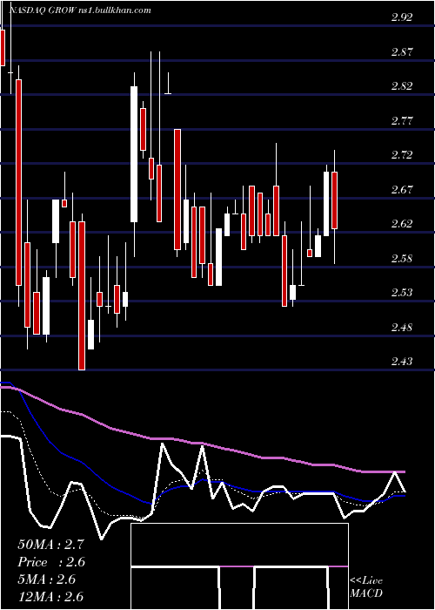The height and width of the screenshot is (610, 435).
Task: Click the 2.62 price axis label
Action: (x=402, y=224)
